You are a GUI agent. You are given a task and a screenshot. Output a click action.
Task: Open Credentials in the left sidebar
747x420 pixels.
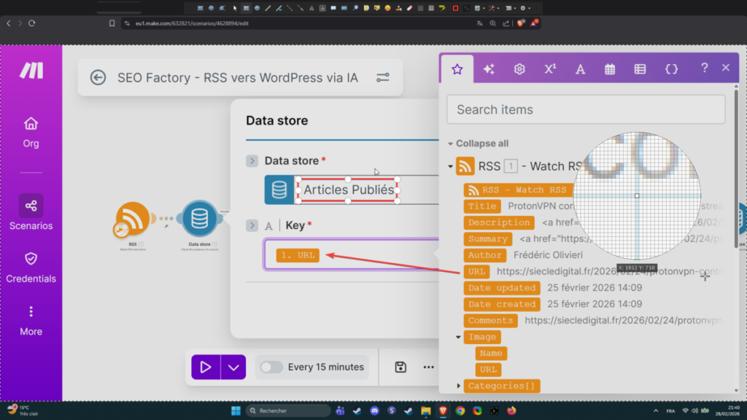pyautogui.click(x=31, y=266)
